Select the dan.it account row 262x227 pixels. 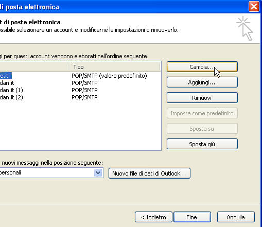coord(80,83)
